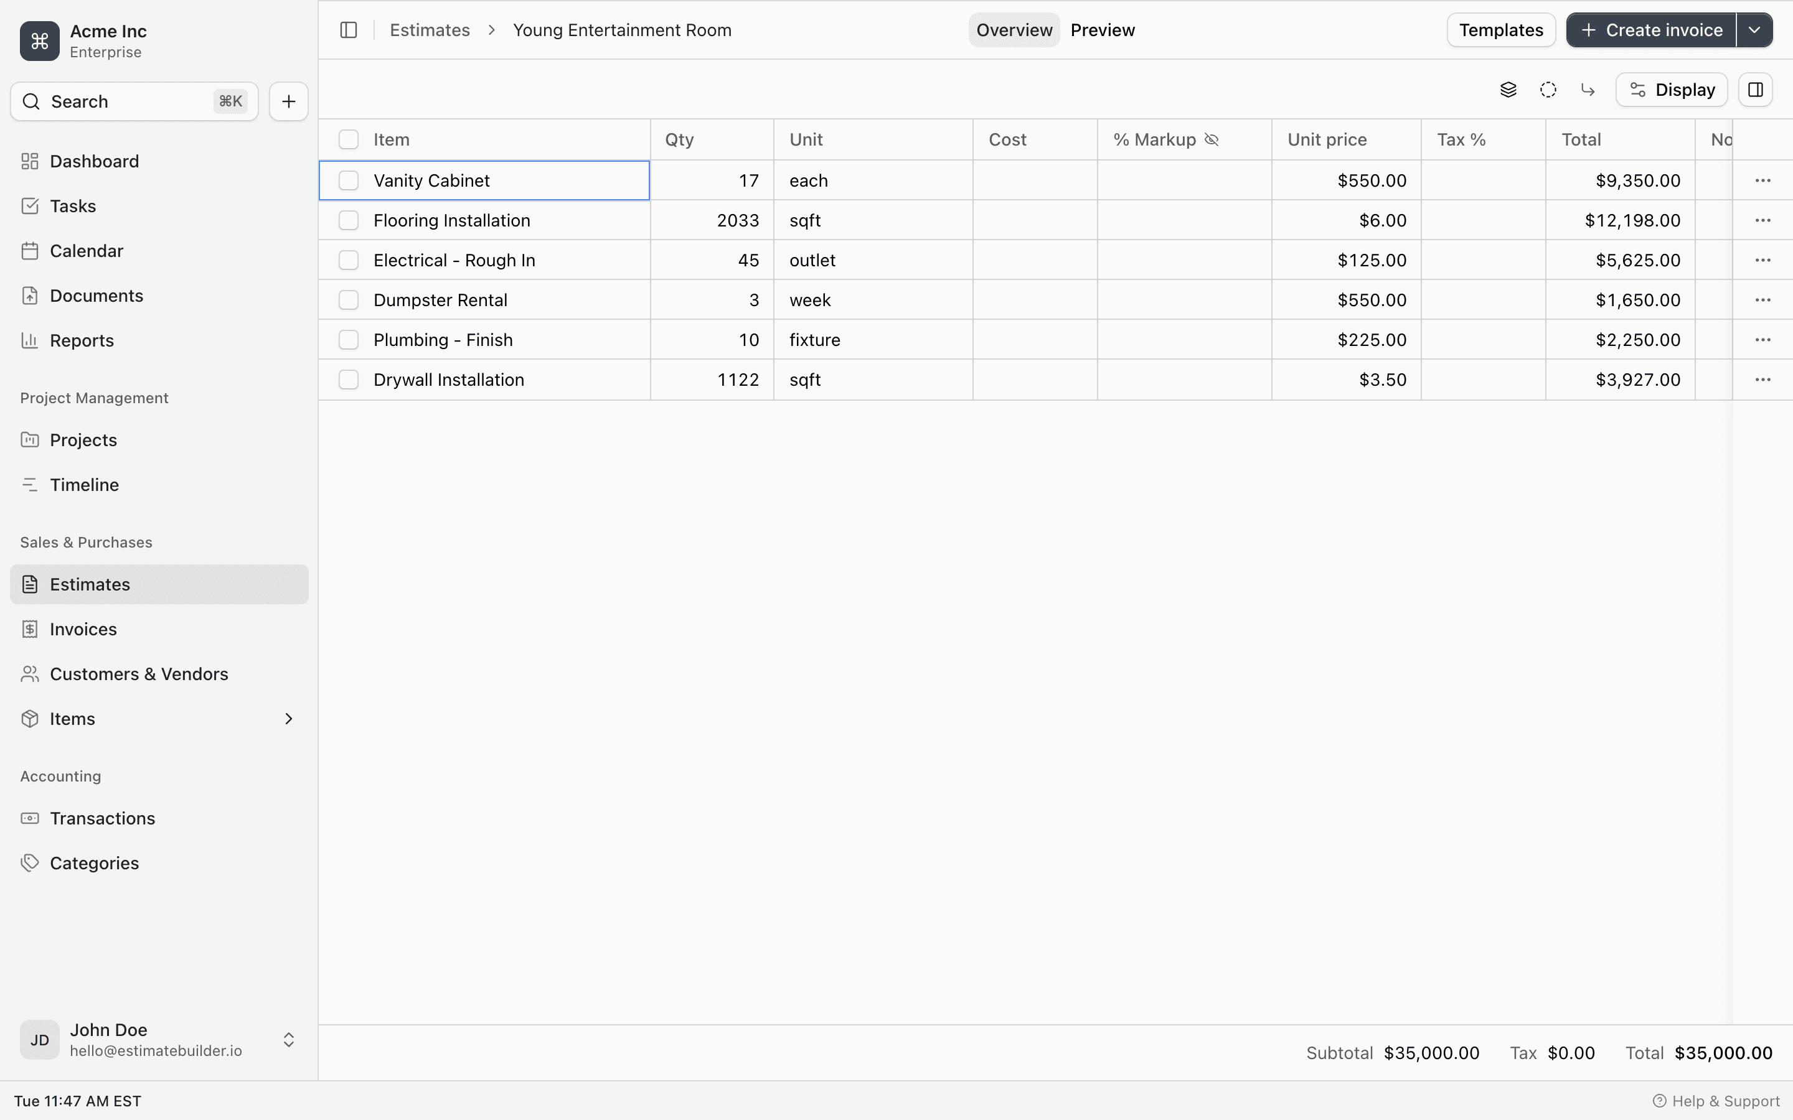The height and width of the screenshot is (1120, 1793).
Task: Open search with the magnifier field
Action: (111, 101)
